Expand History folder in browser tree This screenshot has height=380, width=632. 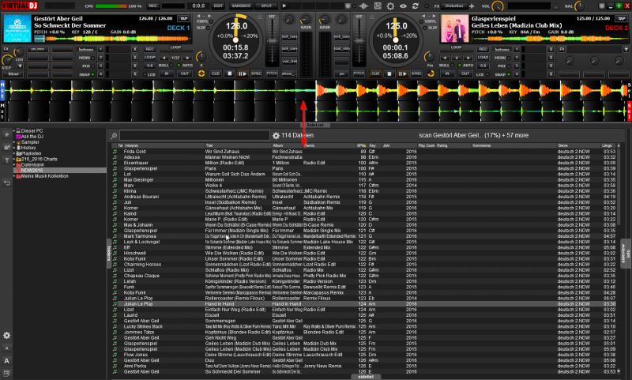pos(14,148)
